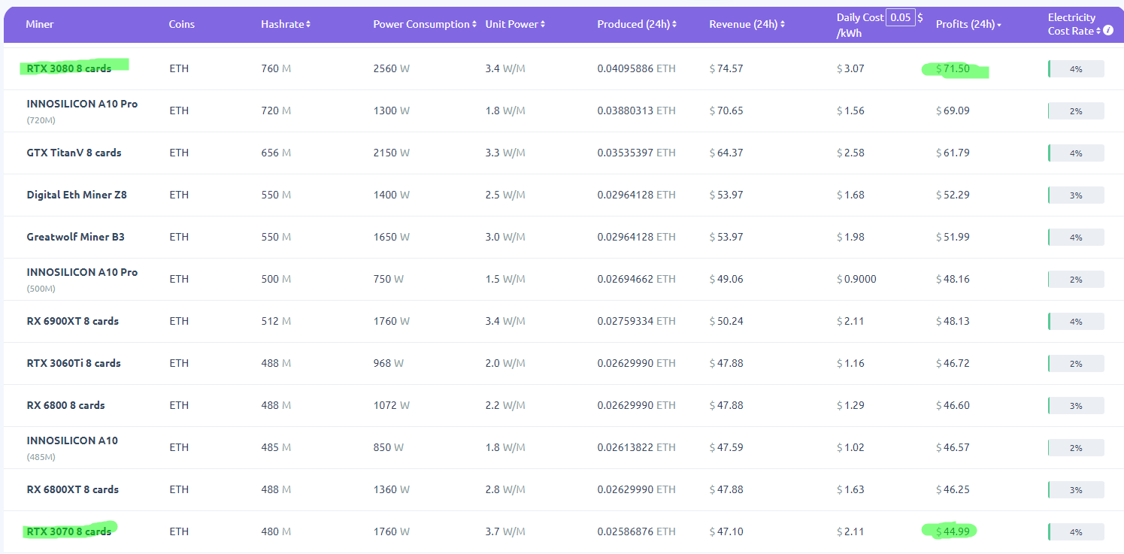Click Electricity Cost Rate sort arrows
Screen dimensions: 1124x554
1098,31
